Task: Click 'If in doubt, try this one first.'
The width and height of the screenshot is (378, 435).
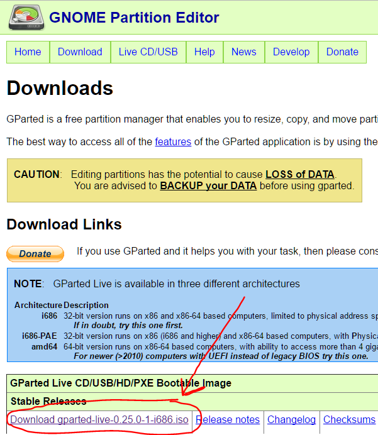Action: [x=128, y=325]
